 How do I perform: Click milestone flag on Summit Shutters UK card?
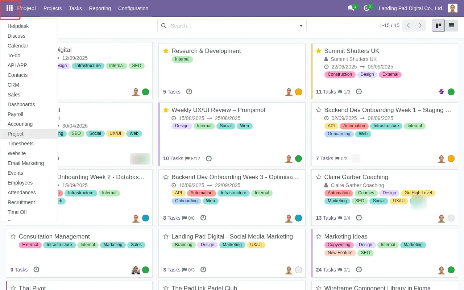340,92
